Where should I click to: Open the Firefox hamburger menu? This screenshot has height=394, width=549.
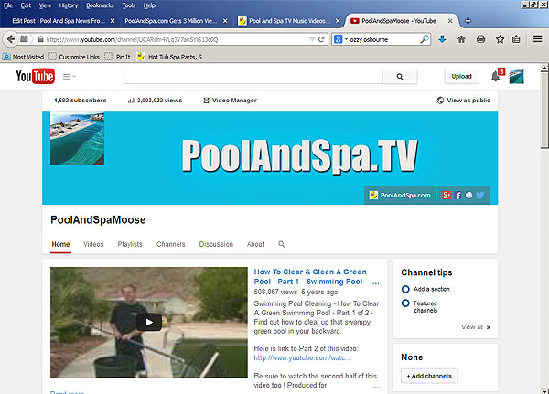[536, 39]
